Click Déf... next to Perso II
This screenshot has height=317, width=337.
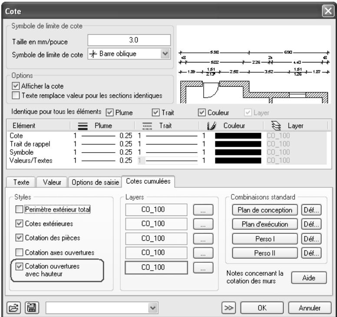click(x=311, y=253)
